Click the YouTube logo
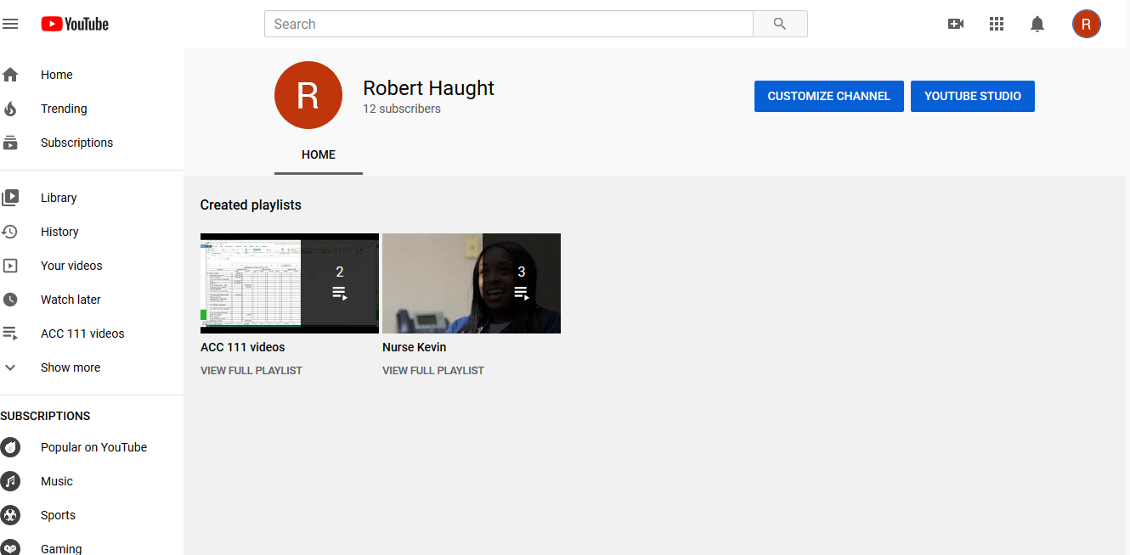Image resolution: width=1130 pixels, height=555 pixels. (x=75, y=24)
